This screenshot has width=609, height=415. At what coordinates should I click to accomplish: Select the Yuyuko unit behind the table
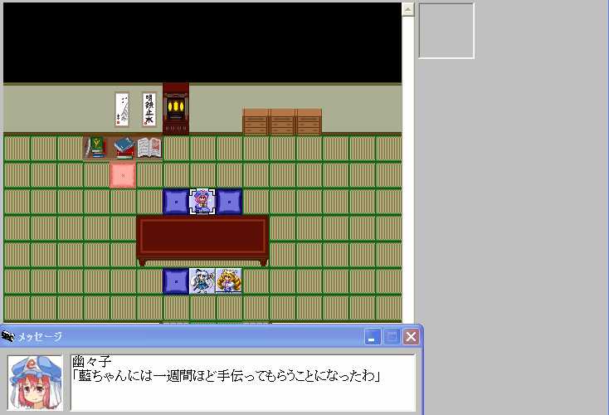pyautogui.click(x=202, y=202)
